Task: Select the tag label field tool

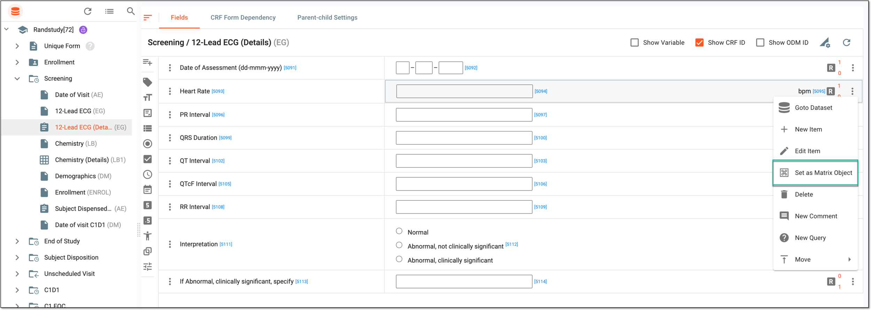Action: click(148, 82)
